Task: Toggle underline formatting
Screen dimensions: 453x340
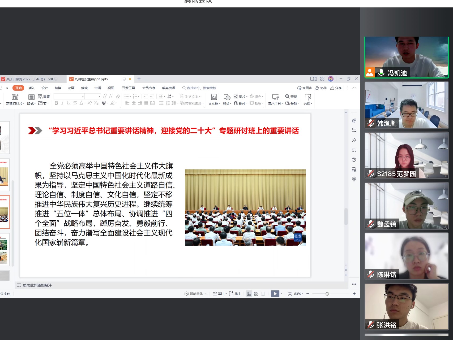Action: pos(69,103)
